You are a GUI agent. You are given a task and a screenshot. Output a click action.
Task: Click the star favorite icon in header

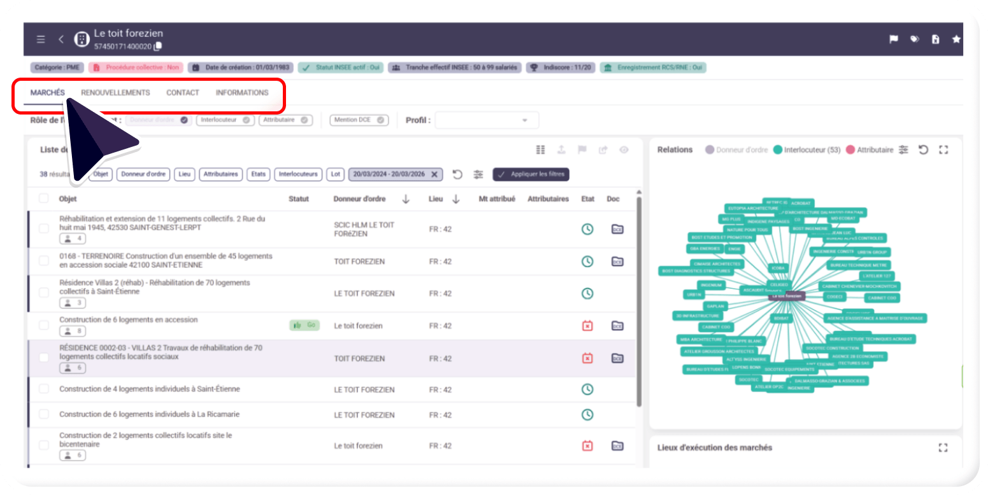(x=956, y=39)
